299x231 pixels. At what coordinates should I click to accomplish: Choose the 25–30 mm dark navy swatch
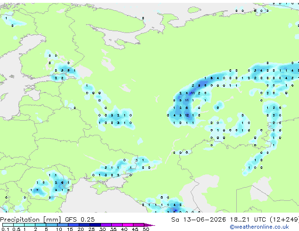[95, 225]
